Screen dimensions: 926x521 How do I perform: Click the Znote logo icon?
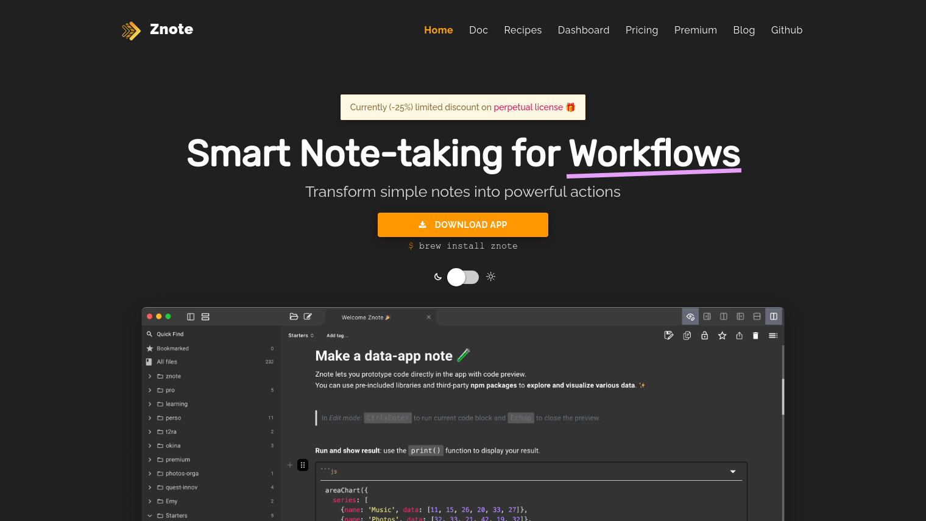point(131,30)
